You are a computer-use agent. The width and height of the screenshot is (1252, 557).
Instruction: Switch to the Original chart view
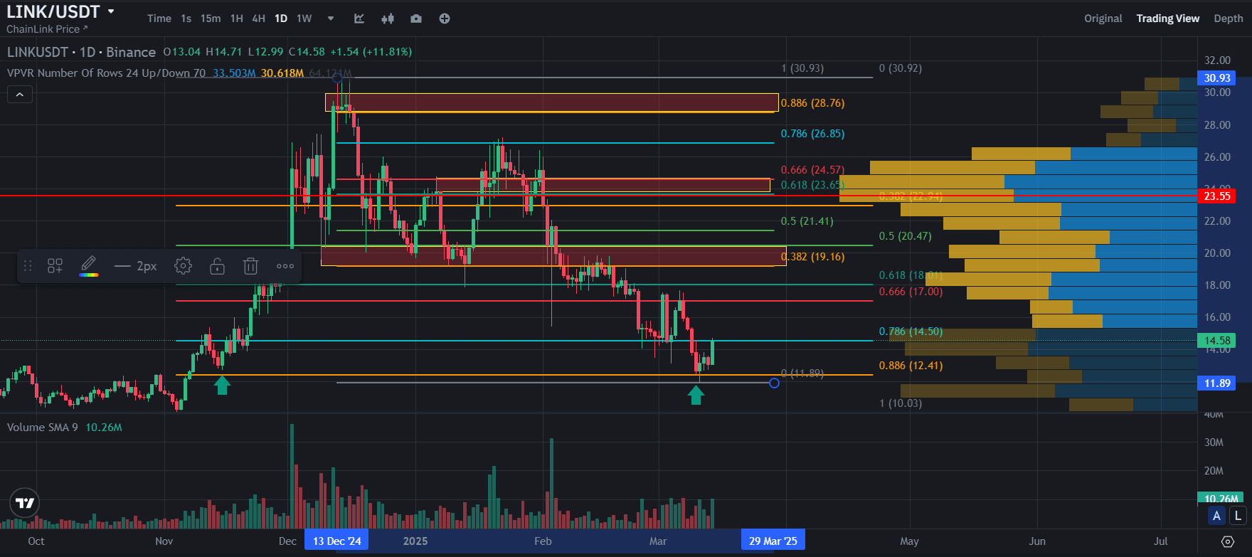[x=1103, y=18]
